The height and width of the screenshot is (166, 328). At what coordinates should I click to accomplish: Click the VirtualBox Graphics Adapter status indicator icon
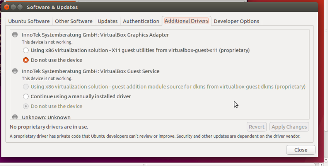(15, 34)
